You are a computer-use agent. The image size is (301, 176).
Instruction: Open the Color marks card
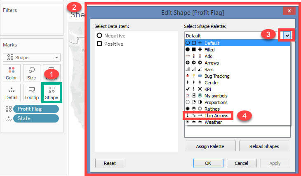coord(11,73)
